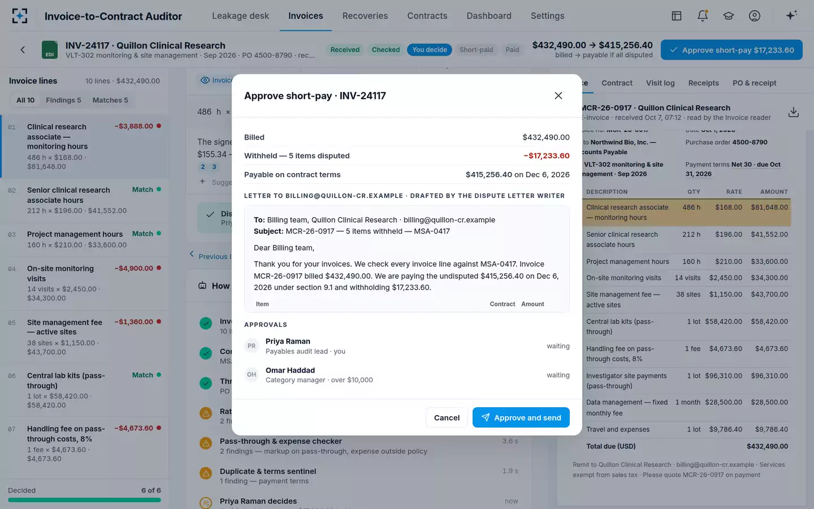Click the Travel and expenses invoice row
The width and height of the screenshot is (814, 509).
click(686, 429)
